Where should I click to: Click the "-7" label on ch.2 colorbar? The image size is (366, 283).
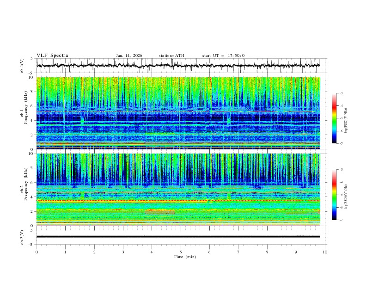coord(341,220)
